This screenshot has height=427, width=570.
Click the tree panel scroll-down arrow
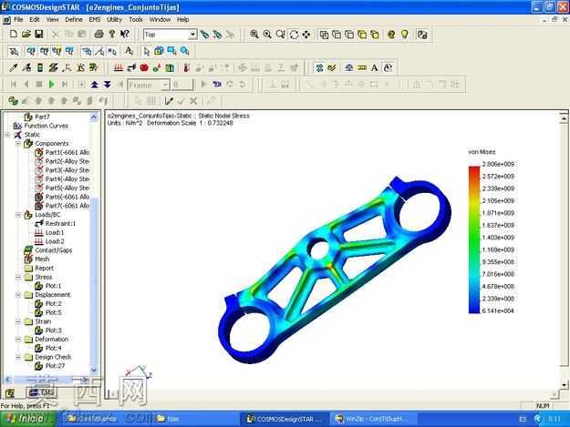click(x=94, y=371)
